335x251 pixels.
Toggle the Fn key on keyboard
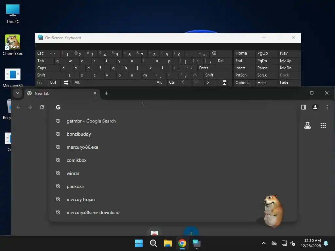(x=42, y=82)
